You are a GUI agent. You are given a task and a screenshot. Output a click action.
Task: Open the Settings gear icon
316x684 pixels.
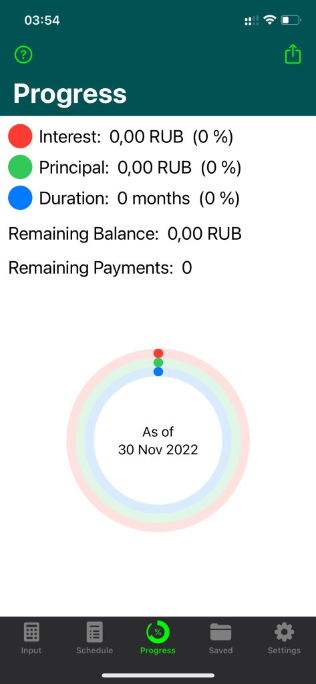pos(284,632)
